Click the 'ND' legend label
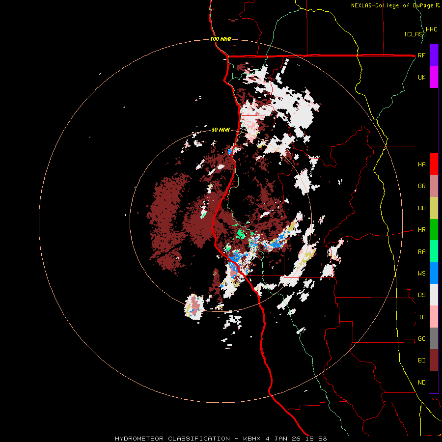The width and height of the screenshot is (442, 442). pyautogui.click(x=421, y=383)
